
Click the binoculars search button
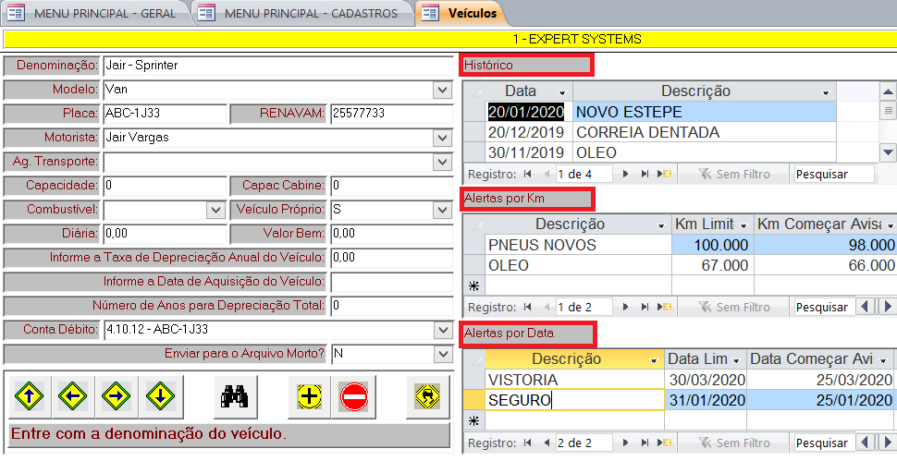(x=233, y=396)
